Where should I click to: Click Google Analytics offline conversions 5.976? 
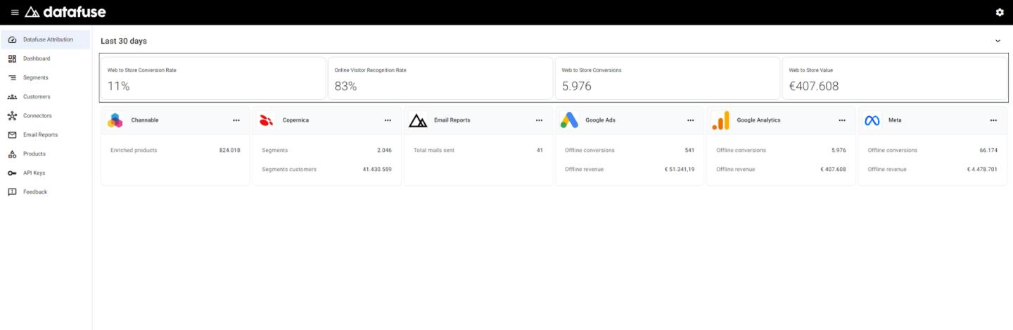[839, 151]
